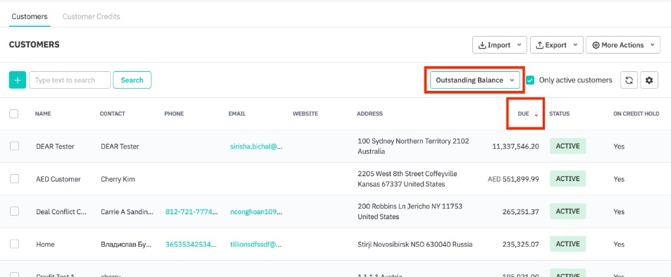Viewport: 671px width, 277px height.
Task: Check the DEAR Tester row checkbox
Action: click(15, 147)
